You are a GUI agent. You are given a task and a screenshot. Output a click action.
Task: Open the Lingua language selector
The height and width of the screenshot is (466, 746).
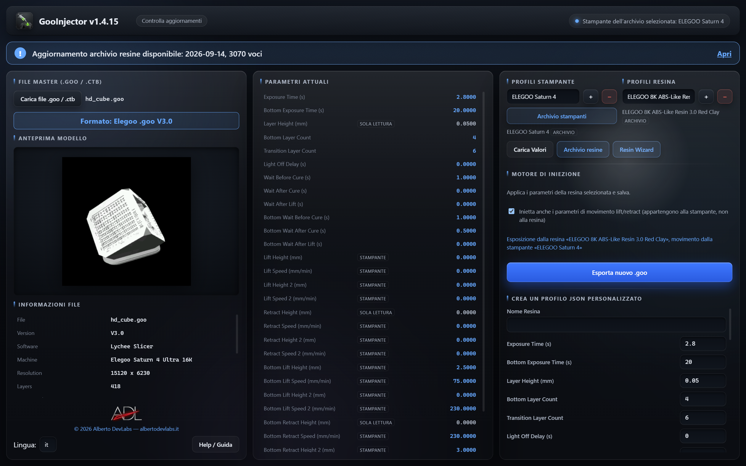click(x=48, y=444)
